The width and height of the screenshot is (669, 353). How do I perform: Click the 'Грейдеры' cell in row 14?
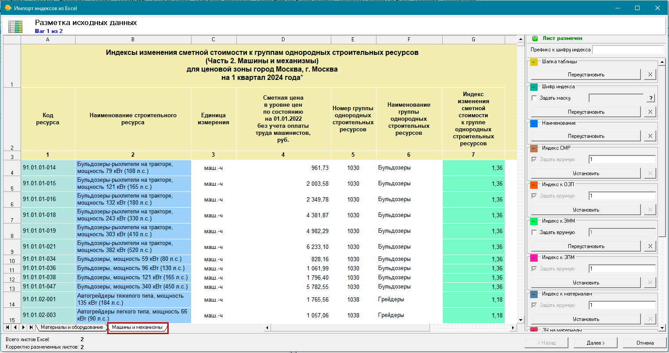(409, 300)
